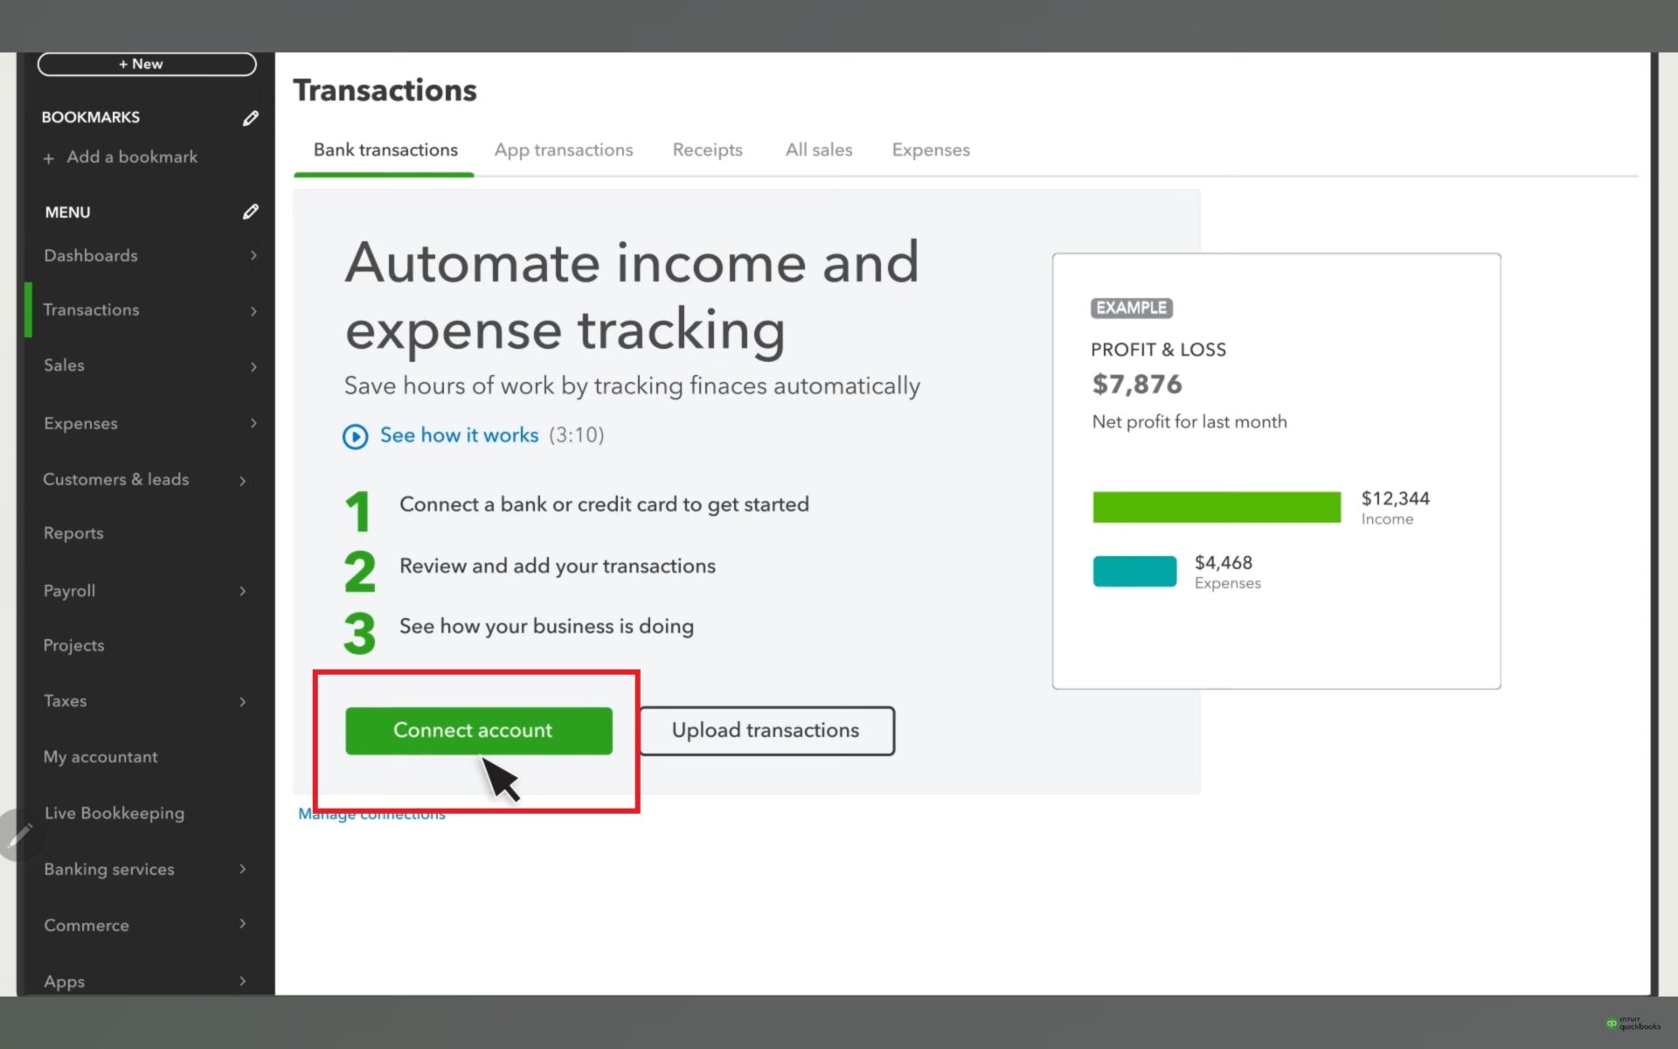Select the All sales tab
Image resolution: width=1678 pixels, height=1049 pixels.
[818, 149]
